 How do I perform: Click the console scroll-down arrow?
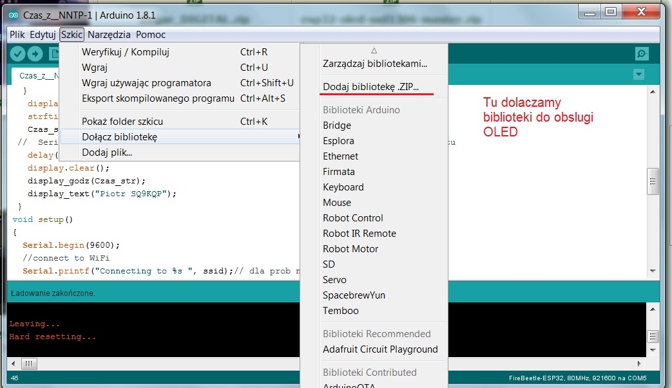[x=653, y=350]
